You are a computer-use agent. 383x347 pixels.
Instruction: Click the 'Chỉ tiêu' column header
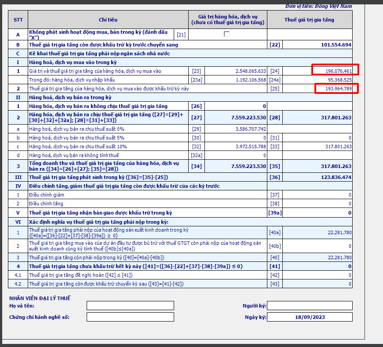108,20
